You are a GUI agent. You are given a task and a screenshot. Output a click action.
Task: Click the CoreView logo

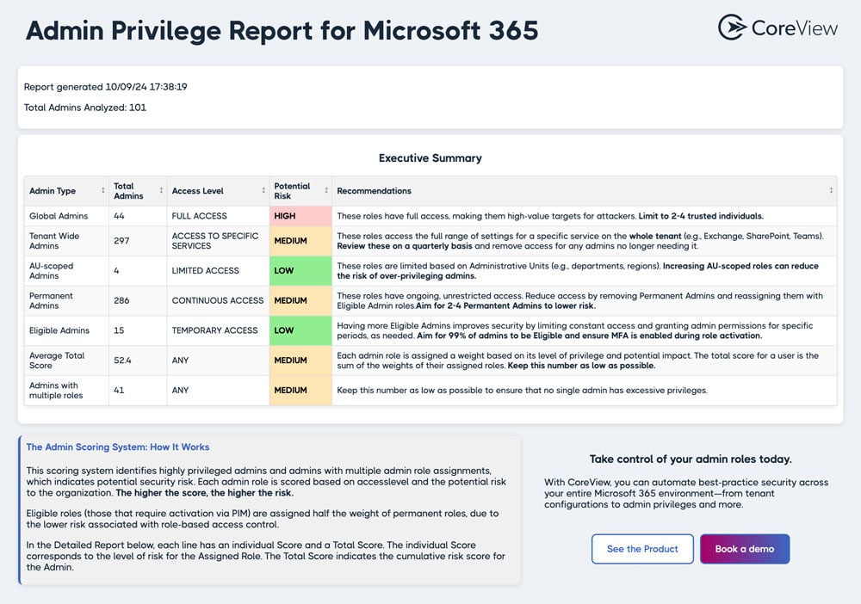click(777, 27)
